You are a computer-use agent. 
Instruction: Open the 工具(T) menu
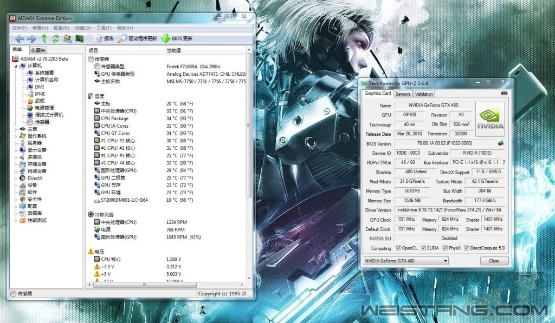click(104, 28)
